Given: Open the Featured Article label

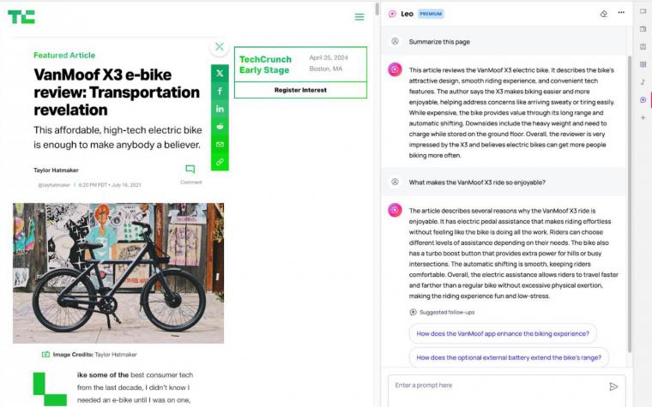Looking at the screenshot, I should [64, 55].
